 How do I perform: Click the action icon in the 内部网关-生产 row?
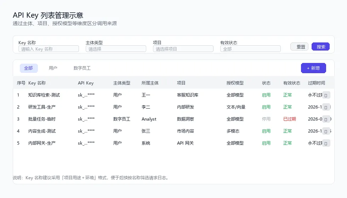(x=326, y=144)
